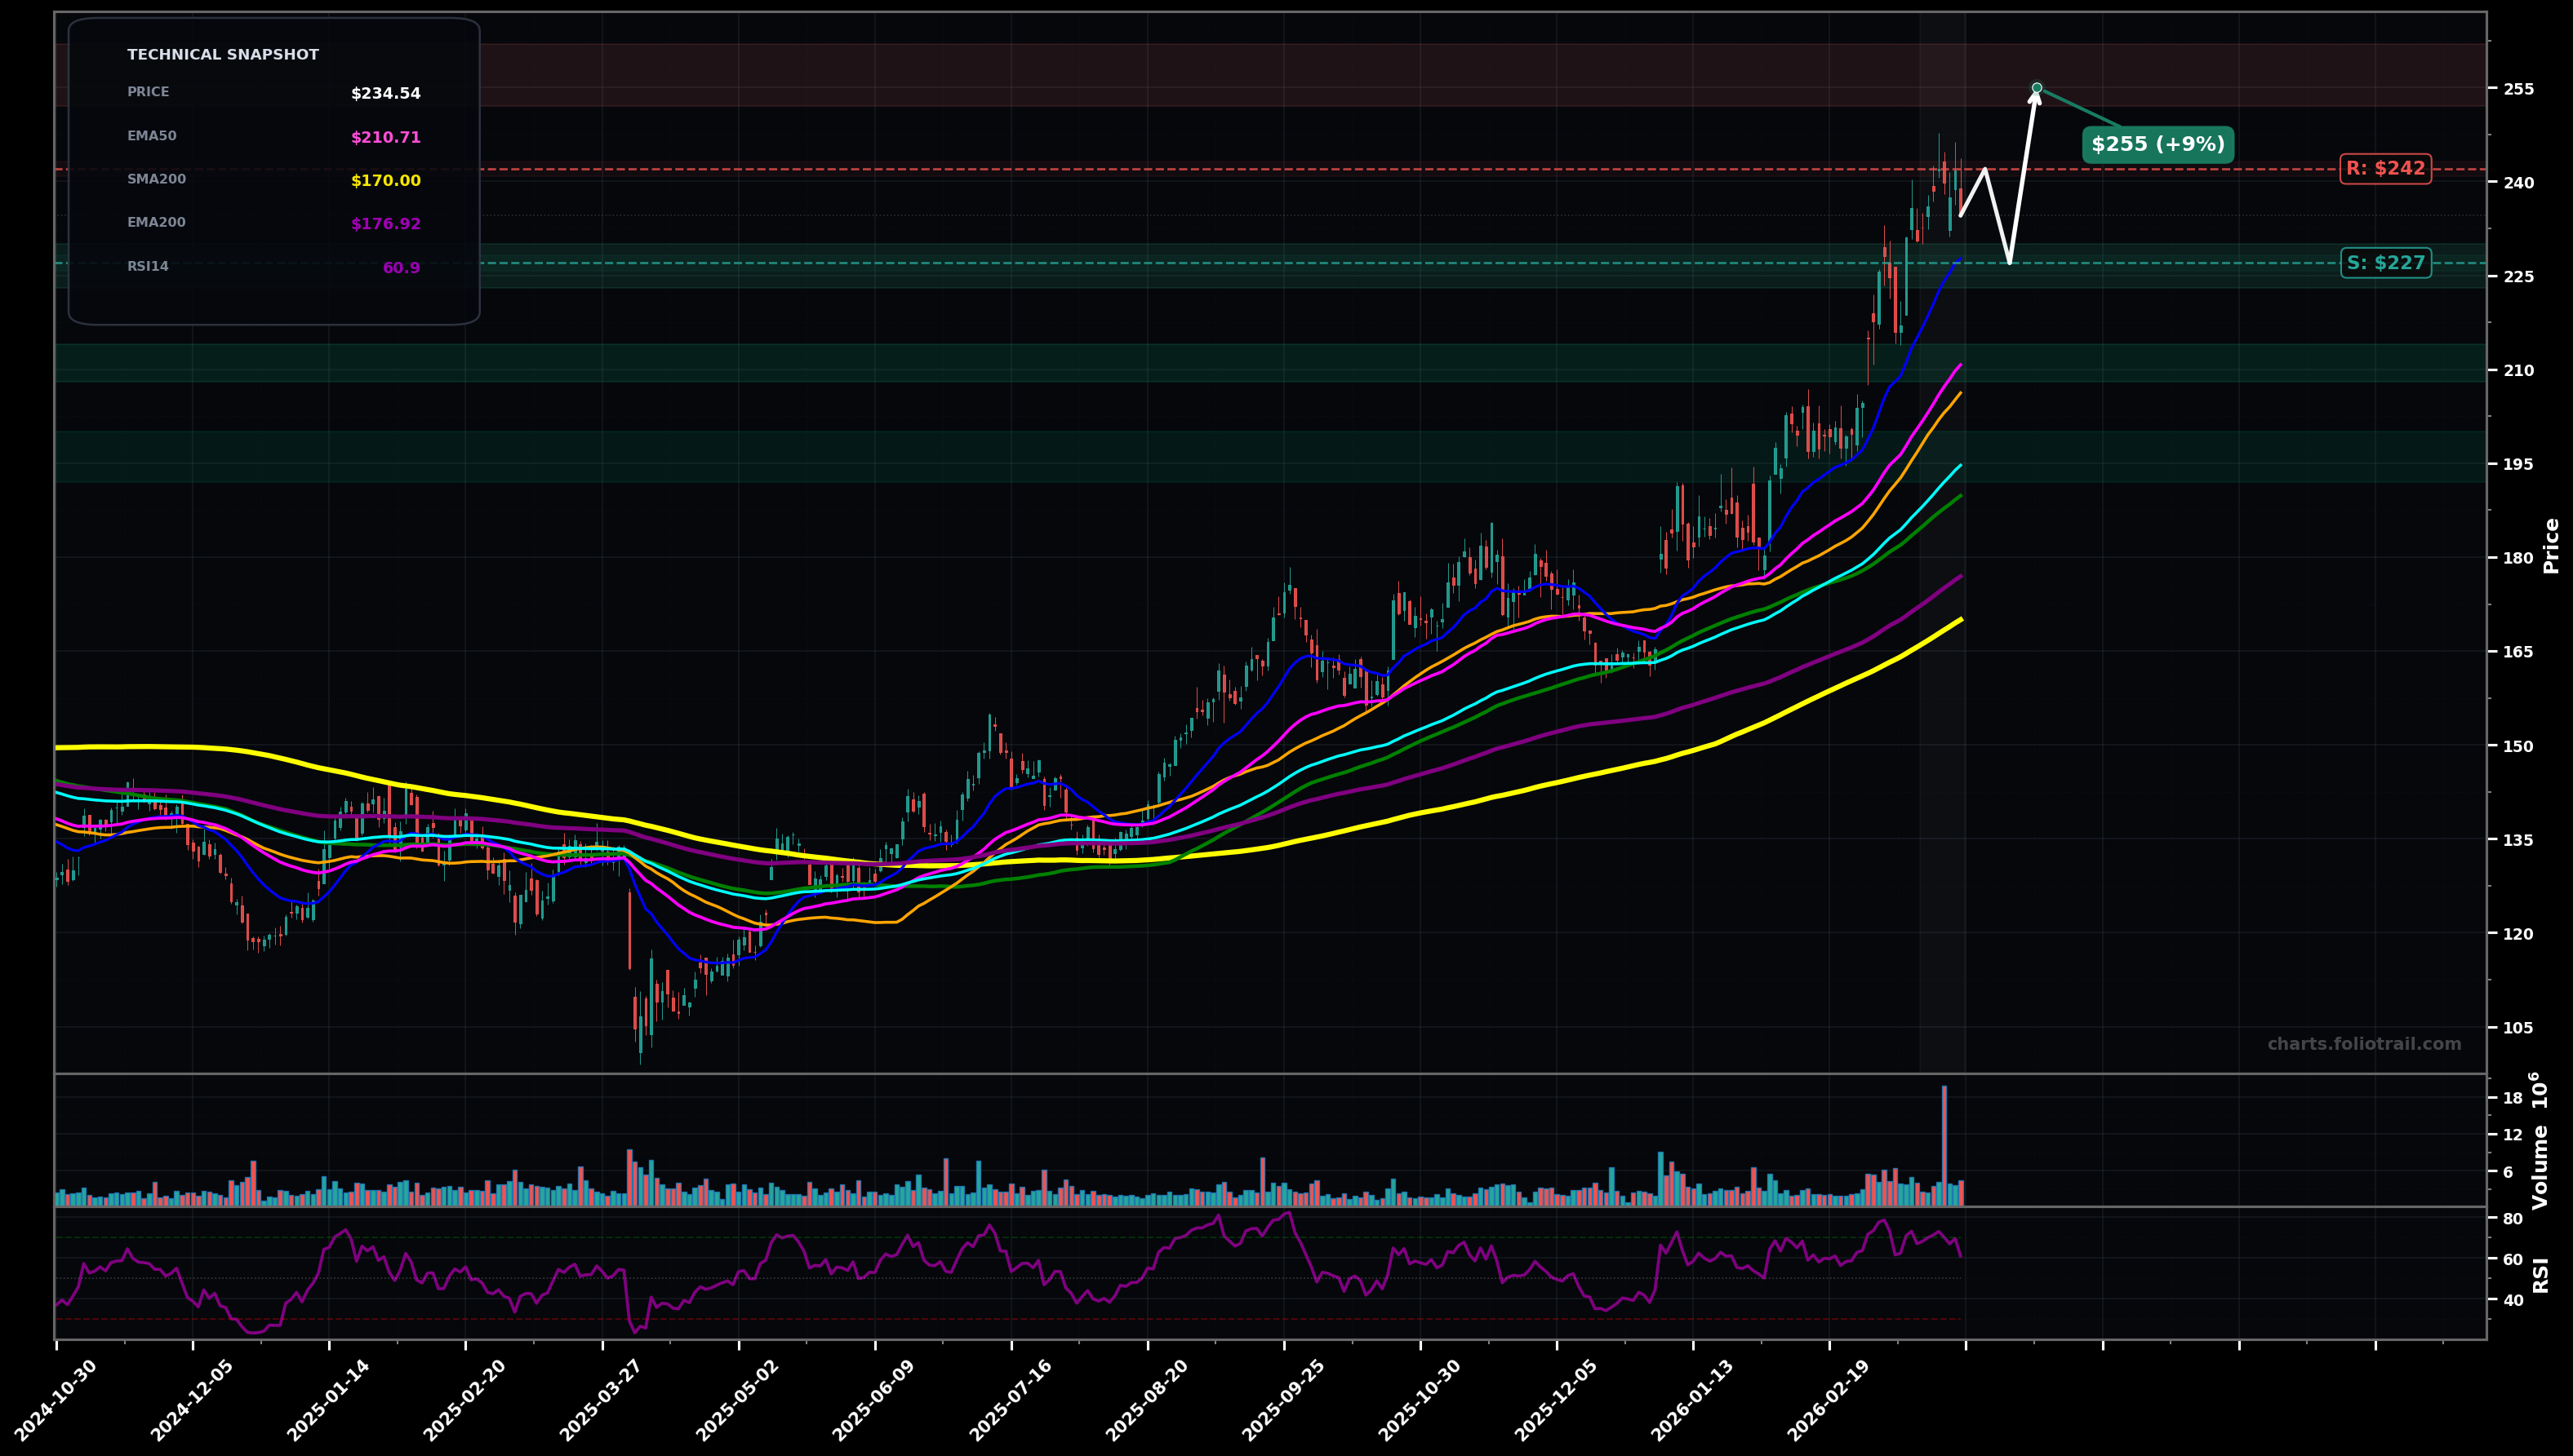Click the R: $242 resistance label

point(2388,168)
